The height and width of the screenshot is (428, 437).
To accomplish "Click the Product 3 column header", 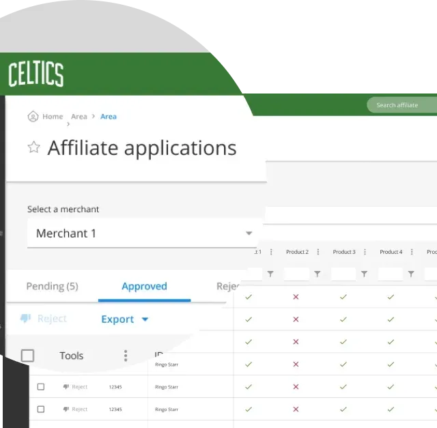I will (344, 252).
